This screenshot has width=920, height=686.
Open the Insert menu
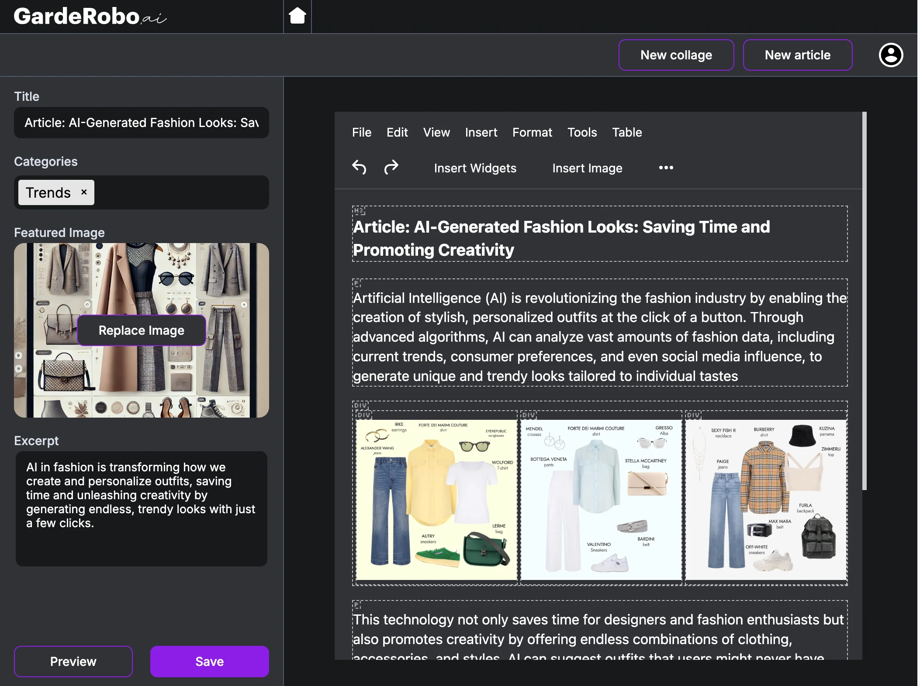(x=481, y=132)
